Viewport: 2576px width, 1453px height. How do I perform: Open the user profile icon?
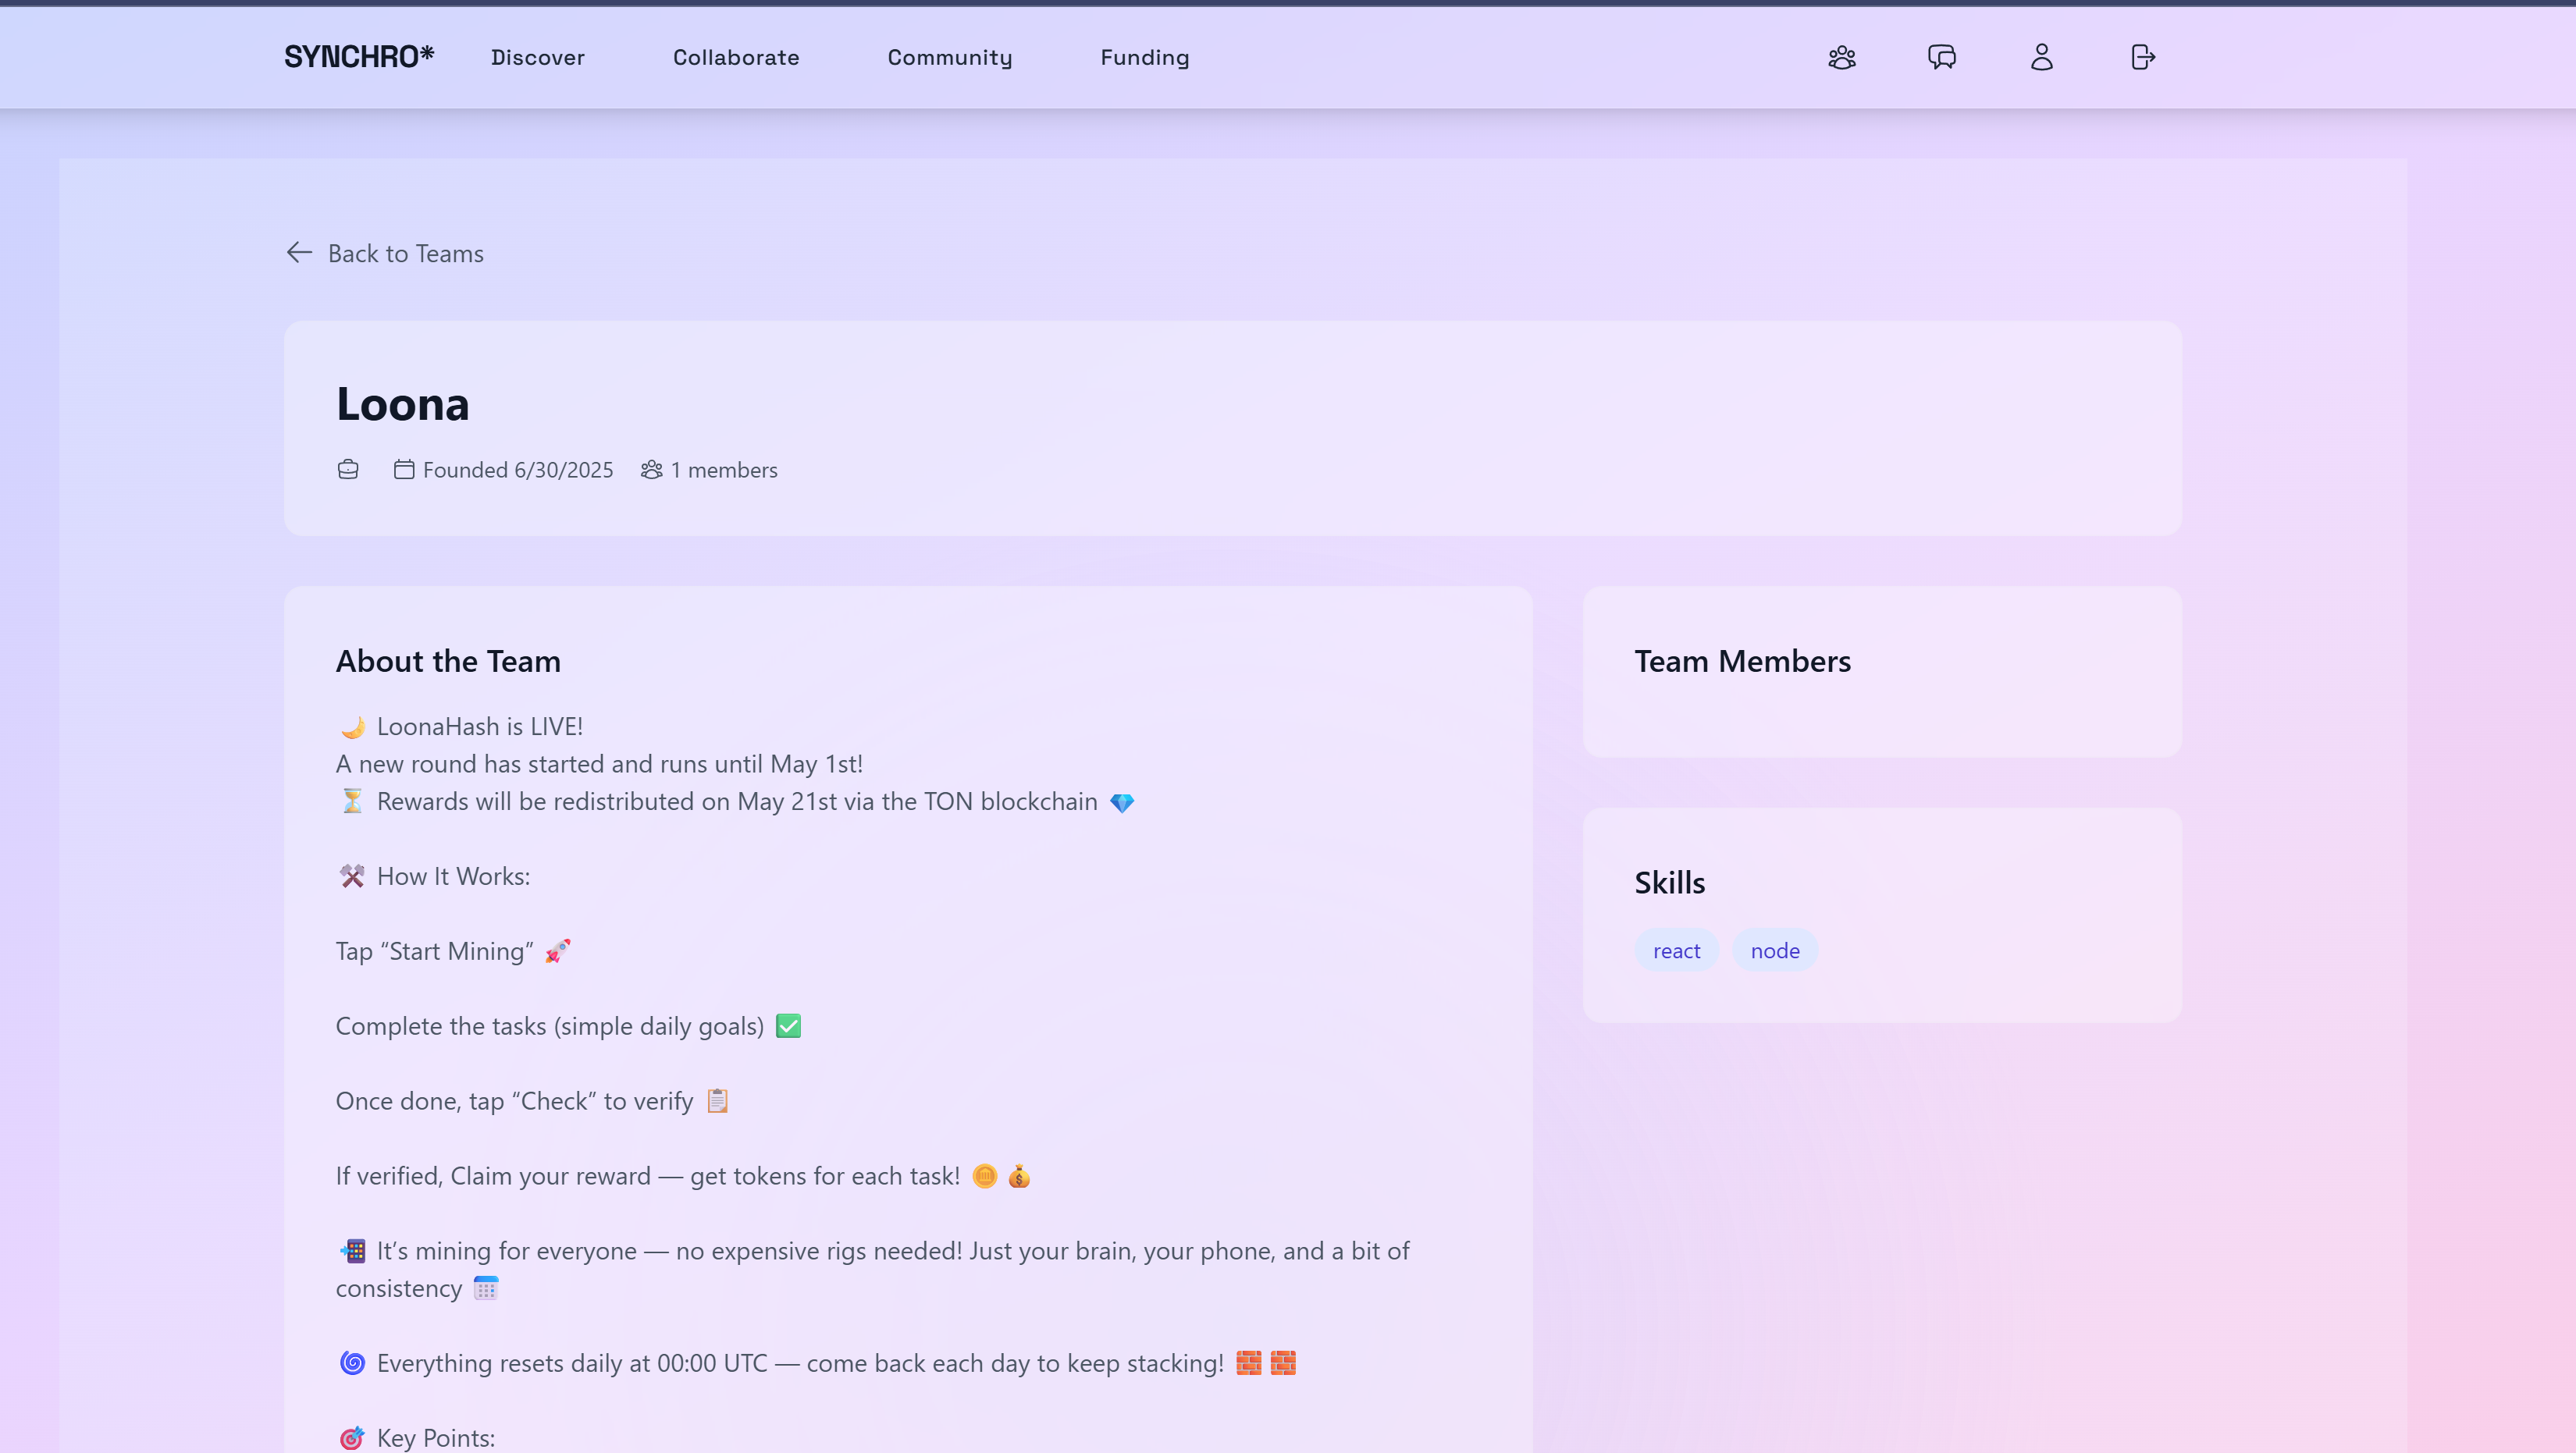point(2041,57)
